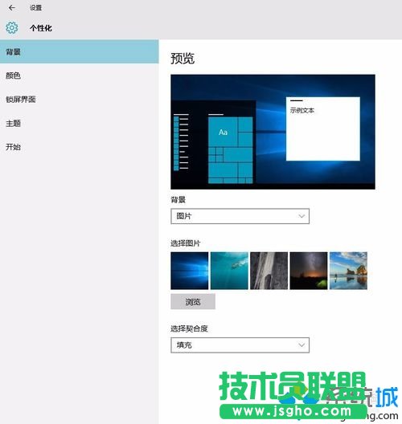Open the 主题 settings page

point(80,124)
